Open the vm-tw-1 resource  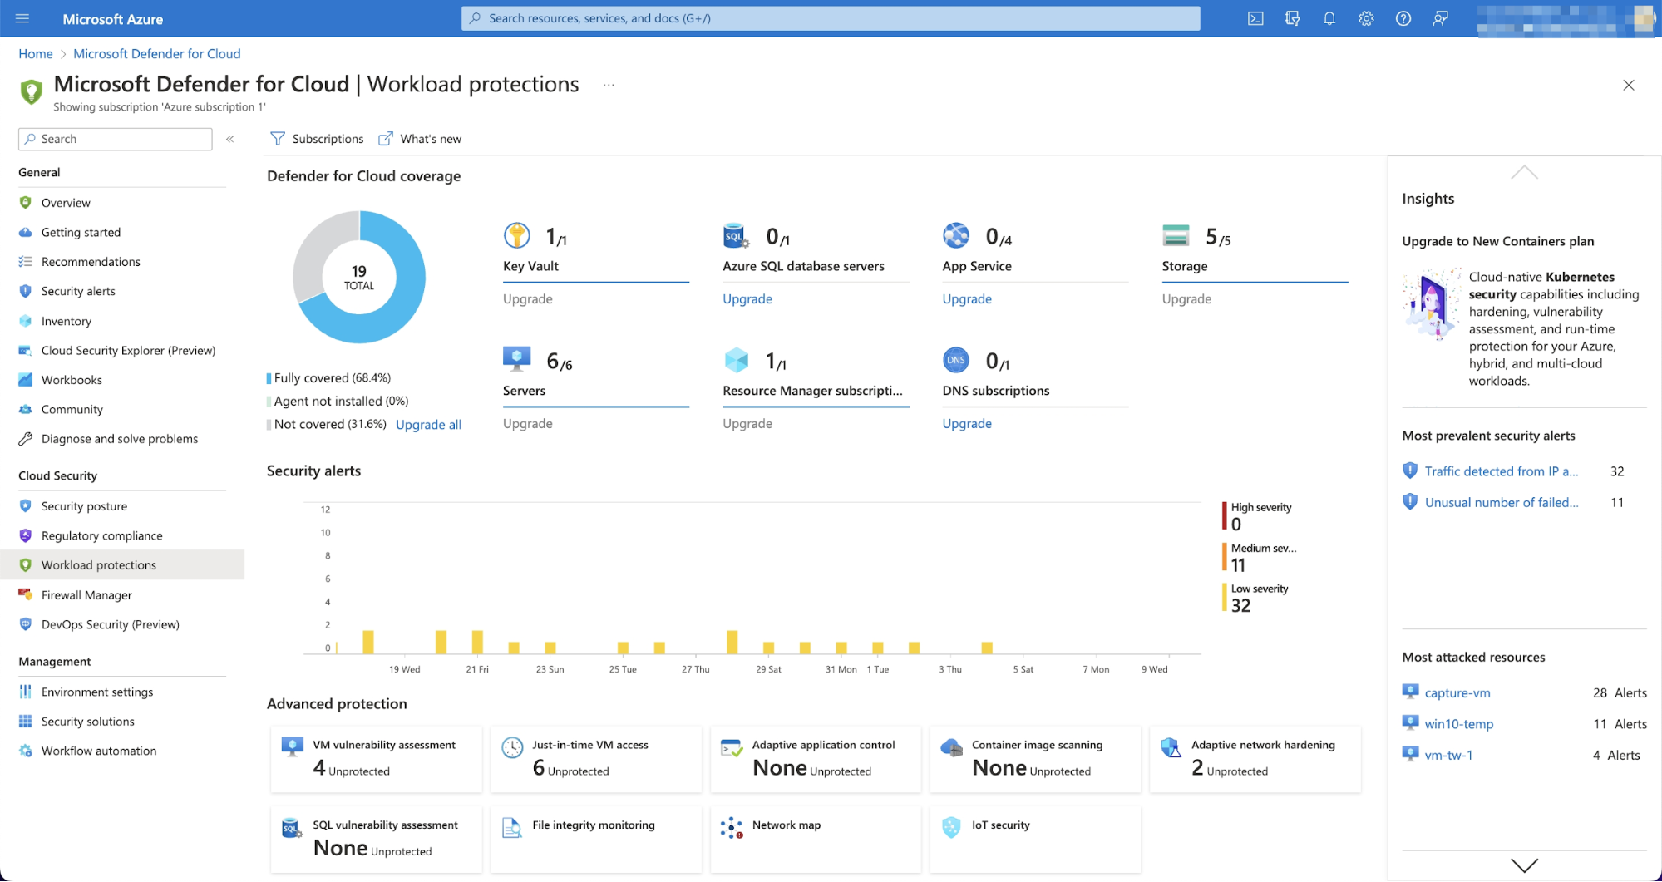1448,756
